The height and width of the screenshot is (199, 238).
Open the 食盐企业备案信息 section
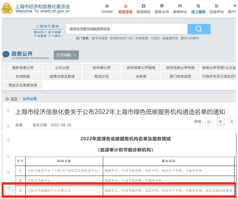pos(23,85)
